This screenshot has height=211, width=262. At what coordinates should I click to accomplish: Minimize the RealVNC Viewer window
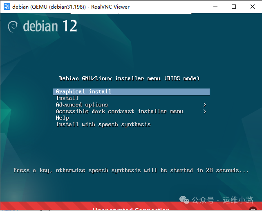tap(215, 7)
